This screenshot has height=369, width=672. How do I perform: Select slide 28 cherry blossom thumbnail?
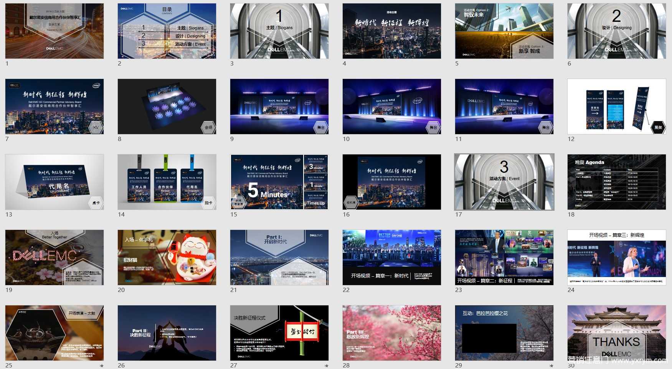pyautogui.click(x=392, y=333)
